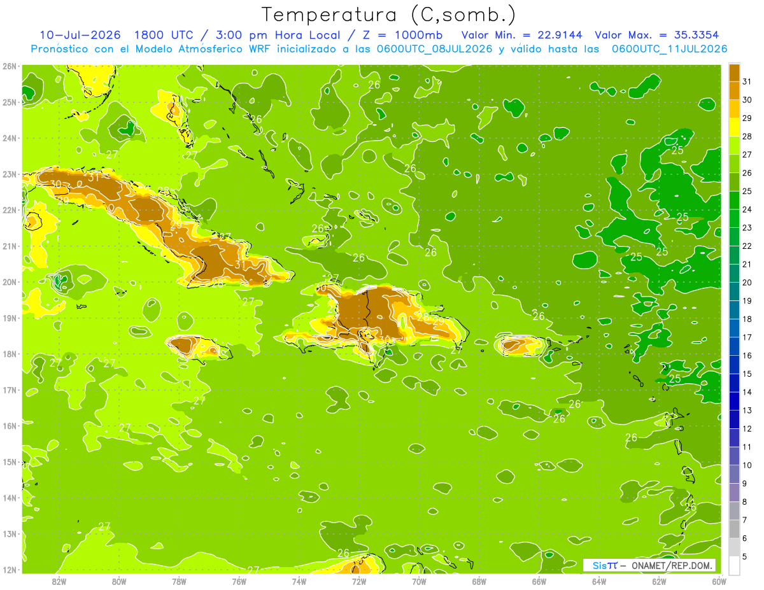Click colorbar label 27
The width and height of the screenshot is (764, 590).
[747, 155]
